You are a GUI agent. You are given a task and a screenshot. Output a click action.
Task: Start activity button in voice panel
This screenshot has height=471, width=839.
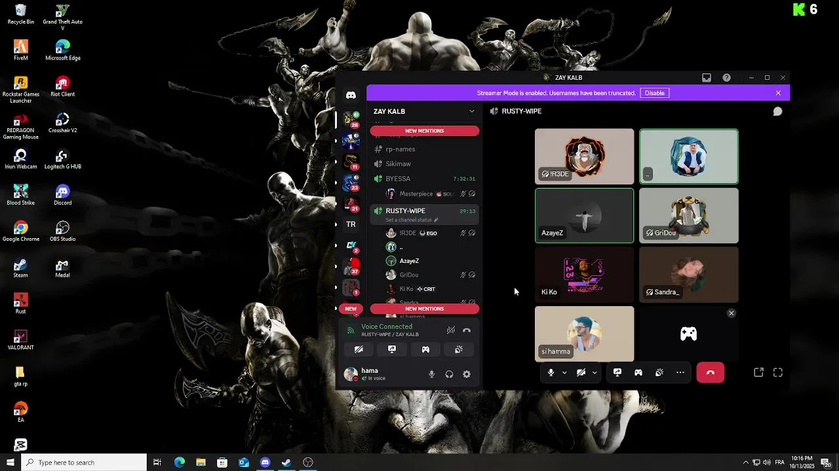point(425,349)
